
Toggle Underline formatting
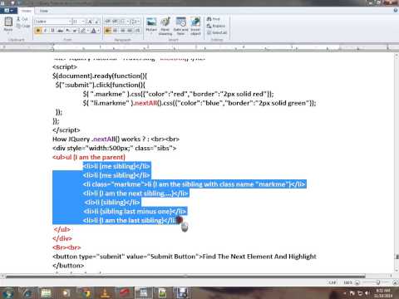[x=52, y=31]
